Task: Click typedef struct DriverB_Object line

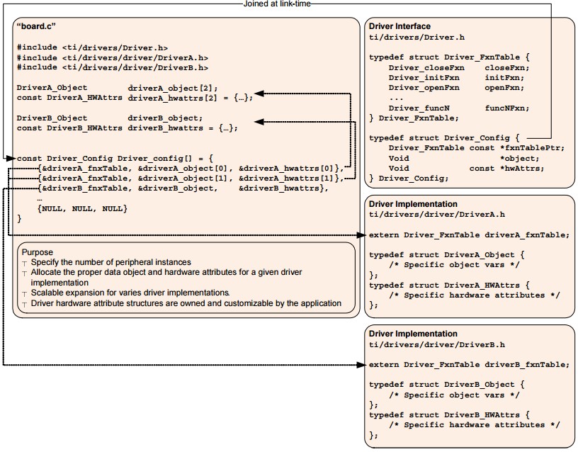Action: [447, 385]
